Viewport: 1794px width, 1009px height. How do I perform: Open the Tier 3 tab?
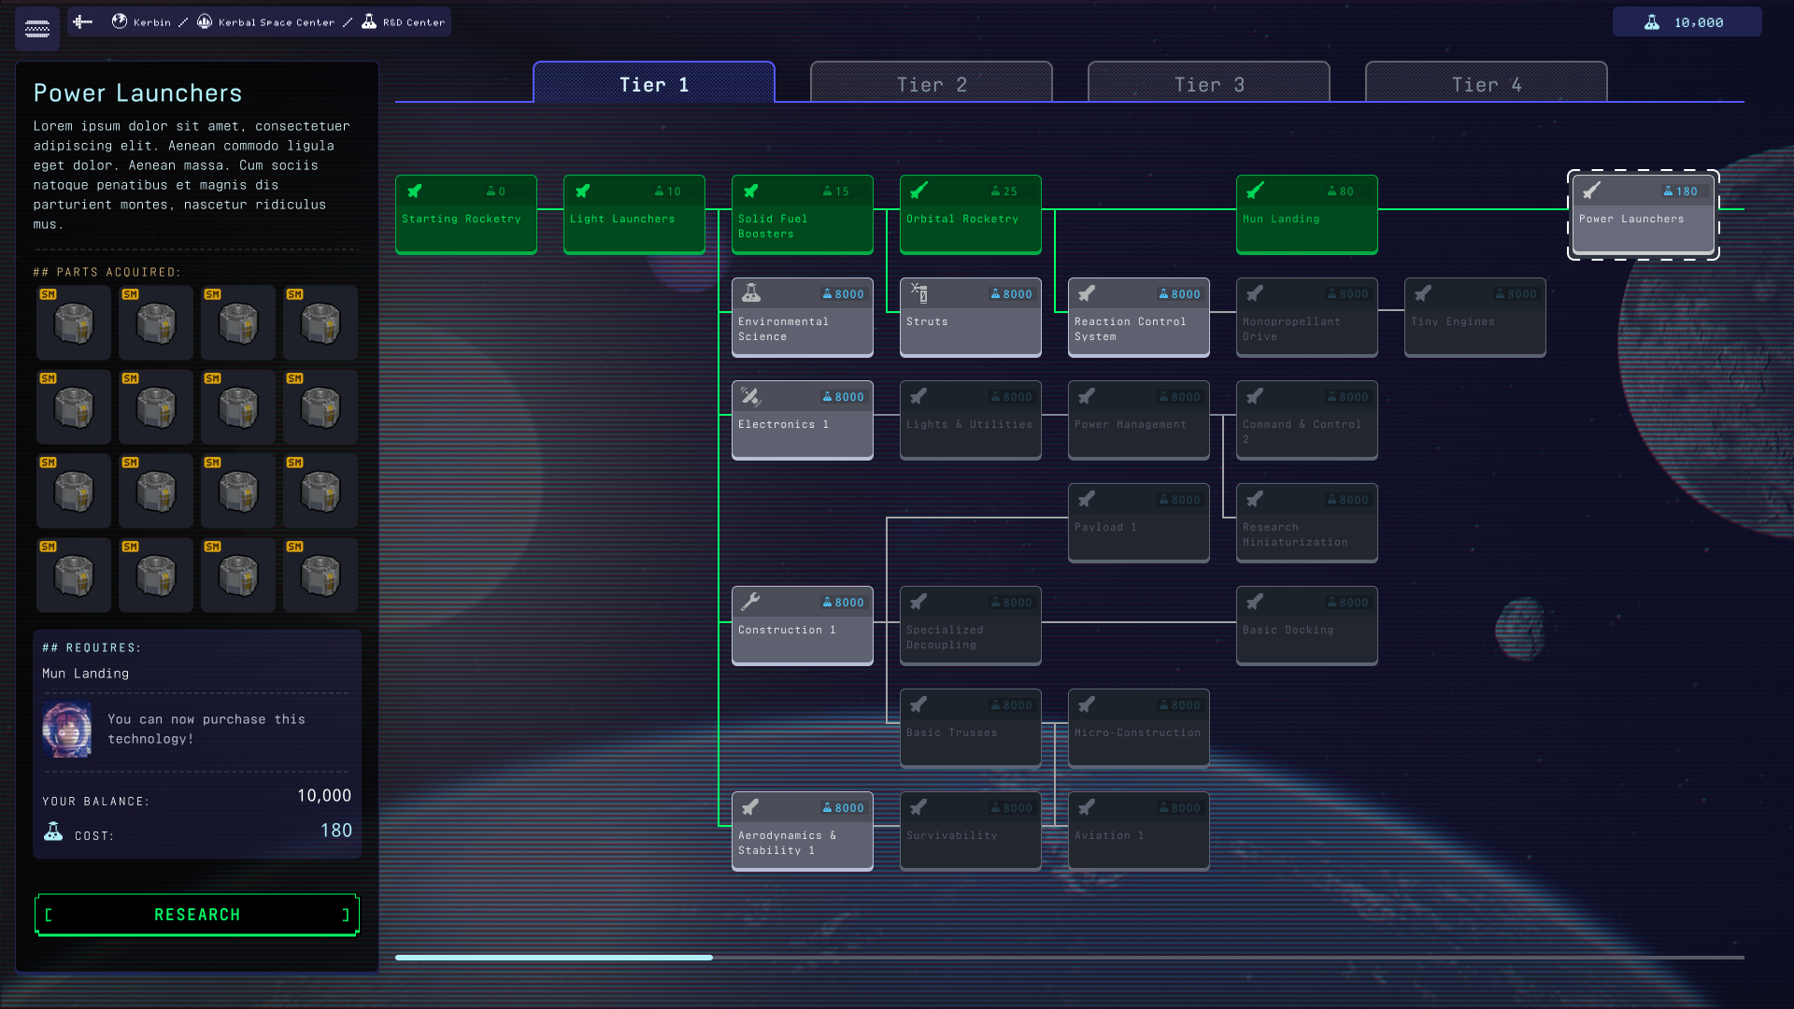tap(1209, 83)
